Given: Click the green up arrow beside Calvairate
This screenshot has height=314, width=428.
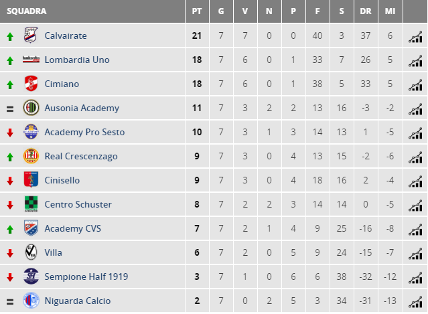Looking at the screenshot, I should 10,37.
